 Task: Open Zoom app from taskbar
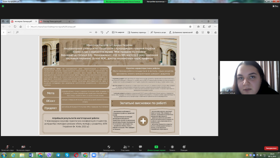tap(94, 155)
